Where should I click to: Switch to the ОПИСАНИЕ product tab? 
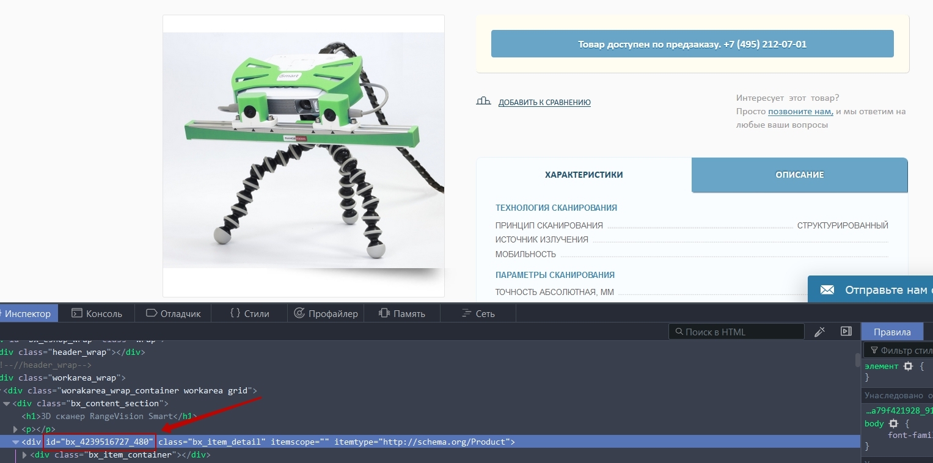pos(800,175)
